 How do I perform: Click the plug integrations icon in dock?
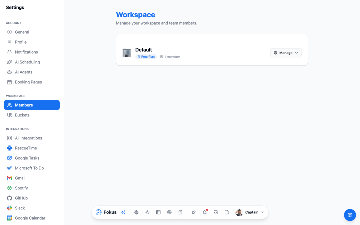pos(194,212)
